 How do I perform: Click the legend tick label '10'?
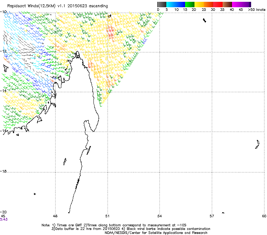[x=176, y=10]
